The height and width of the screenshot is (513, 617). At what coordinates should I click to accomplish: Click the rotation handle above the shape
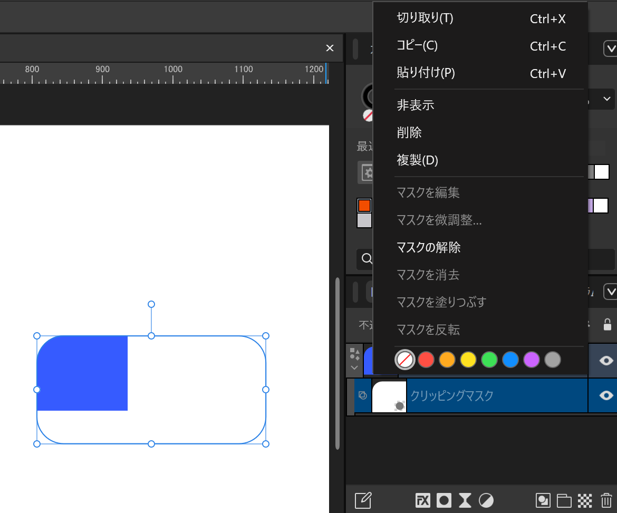coord(151,304)
